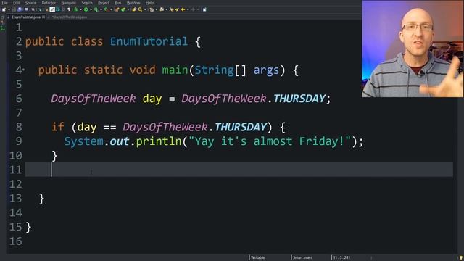
Task: Open the Edit menu
Action: [x=17, y=3]
